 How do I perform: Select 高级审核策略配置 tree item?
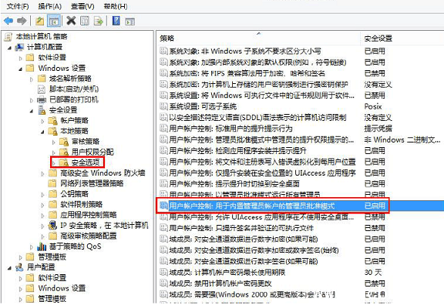point(89,236)
